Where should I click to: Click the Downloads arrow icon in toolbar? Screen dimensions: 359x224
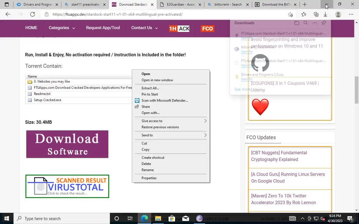click(x=325, y=14)
